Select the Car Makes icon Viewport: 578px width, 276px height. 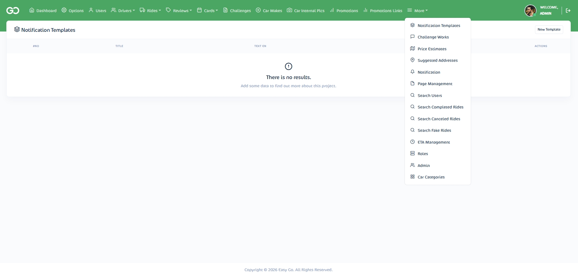pos(258,10)
